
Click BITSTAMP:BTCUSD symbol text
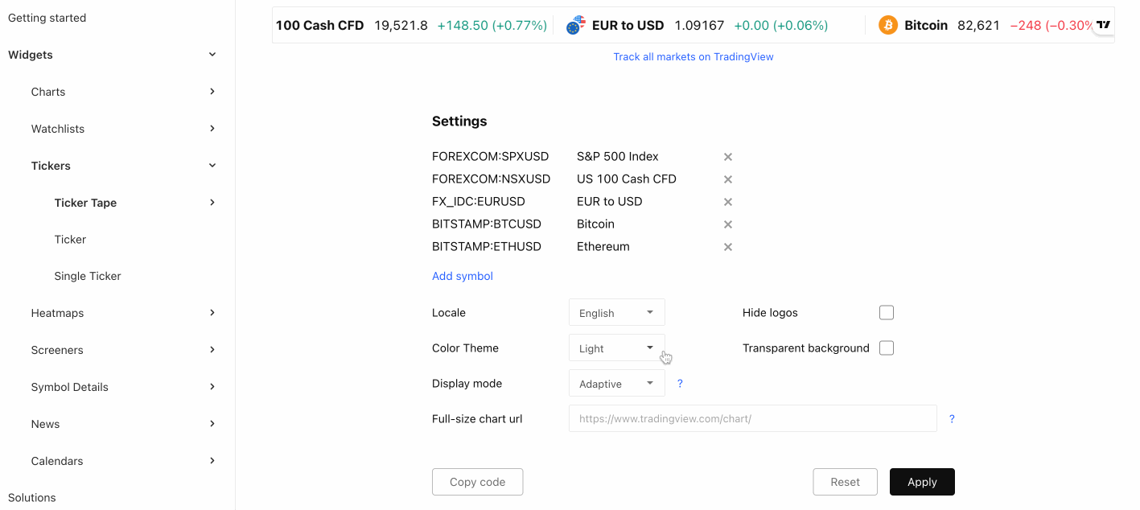pyautogui.click(x=487, y=224)
